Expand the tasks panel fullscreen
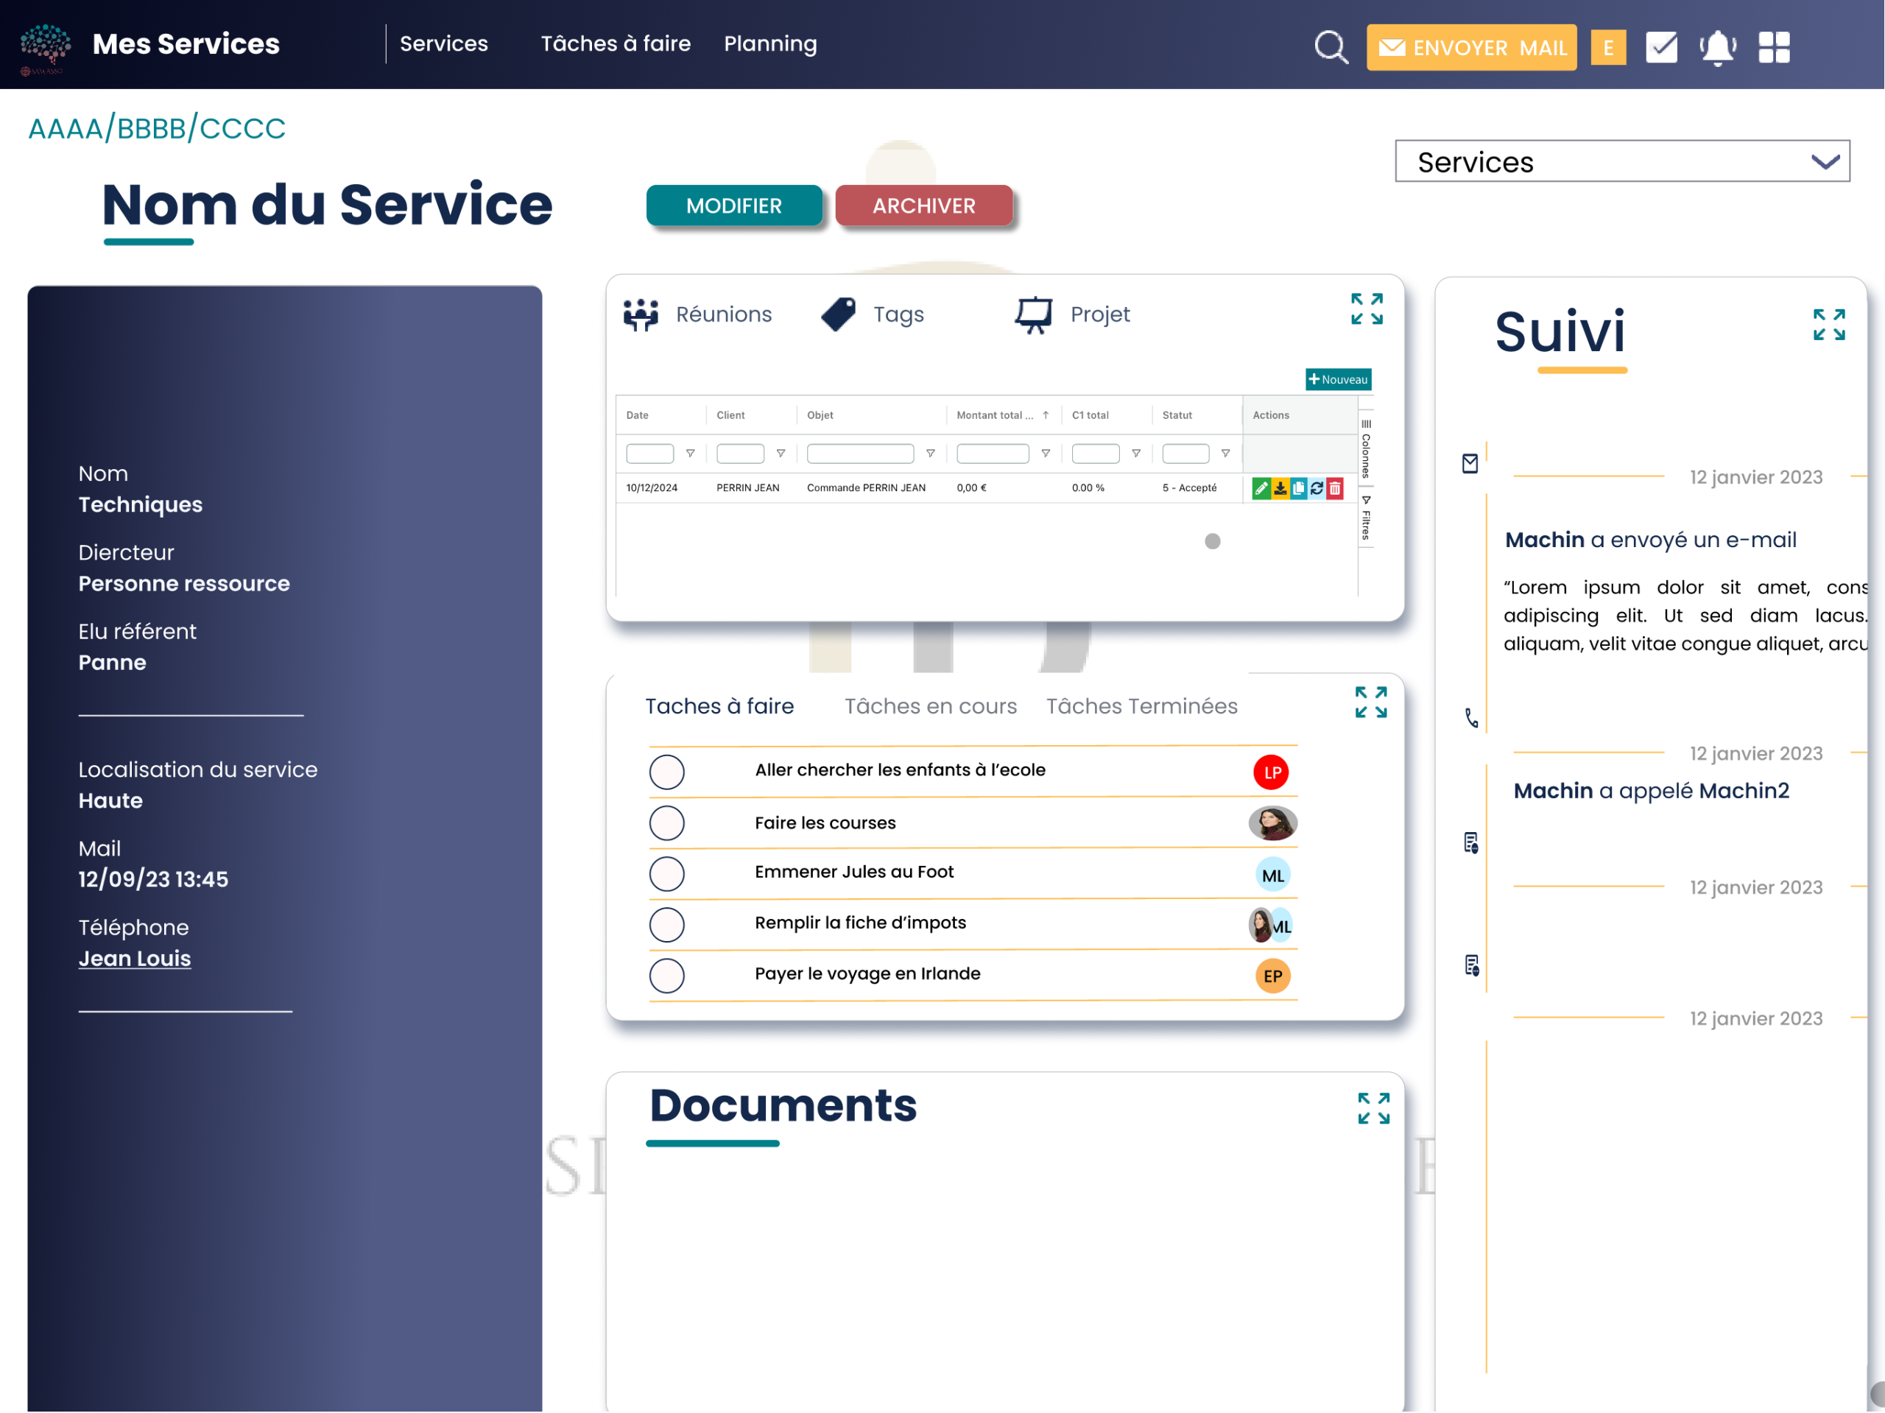The width and height of the screenshot is (1885, 1413). coord(1371,702)
